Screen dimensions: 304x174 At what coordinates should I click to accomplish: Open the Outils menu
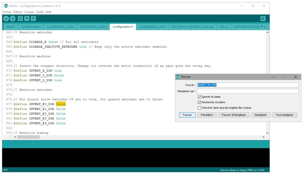(40, 12)
